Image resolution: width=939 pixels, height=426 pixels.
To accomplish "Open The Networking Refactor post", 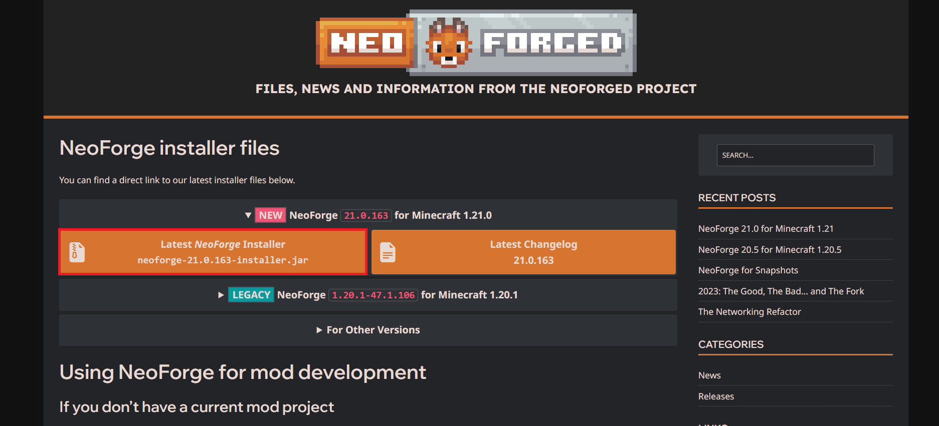I will click(749, 312).
